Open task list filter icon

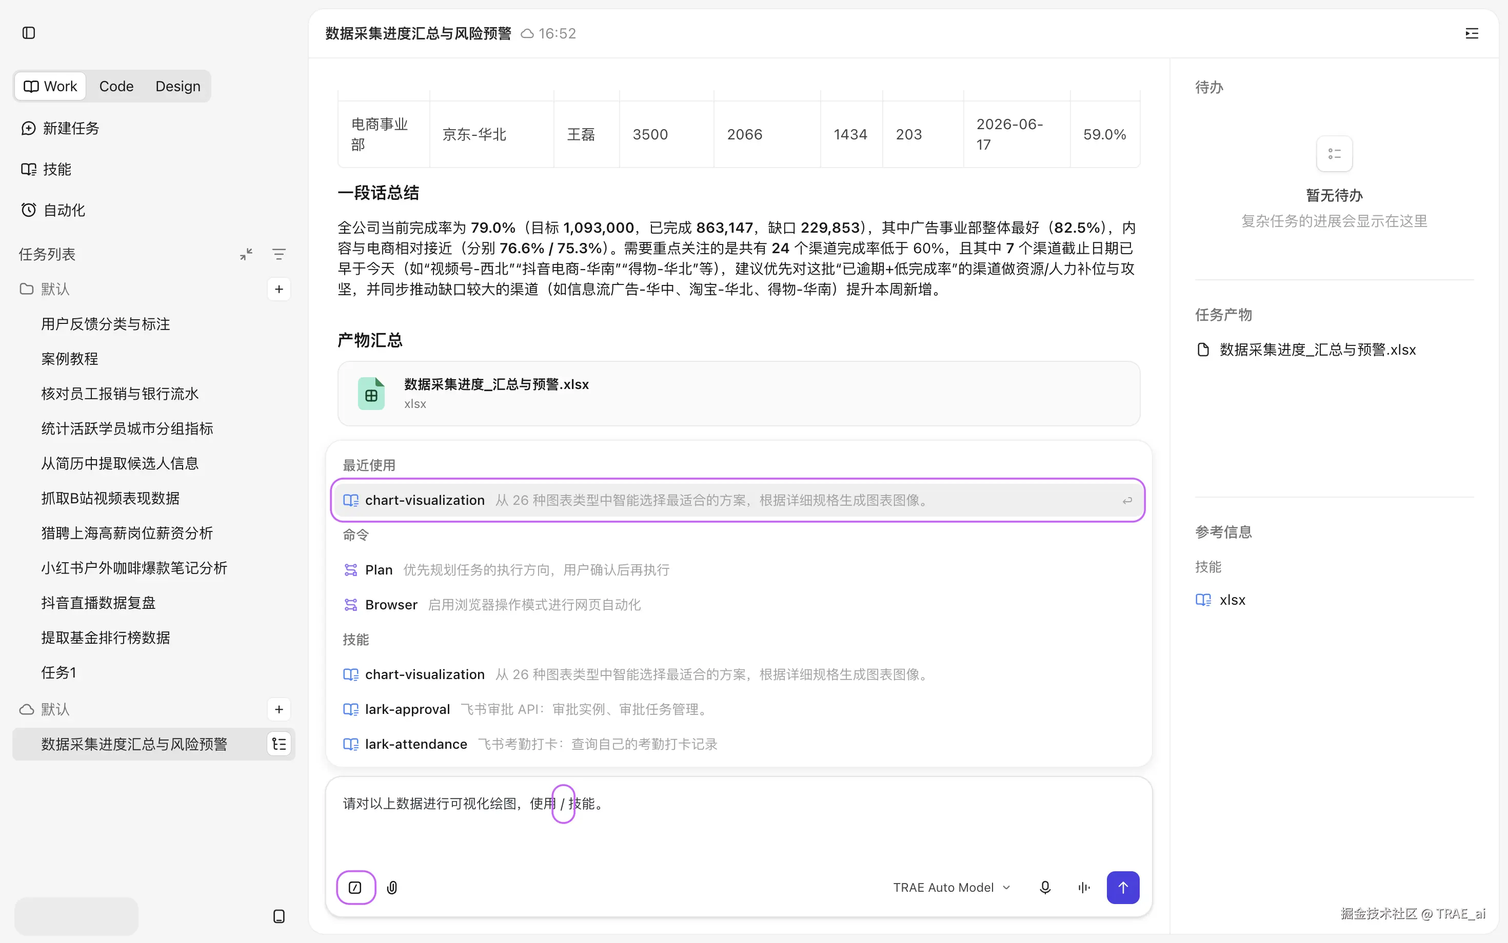279,254
